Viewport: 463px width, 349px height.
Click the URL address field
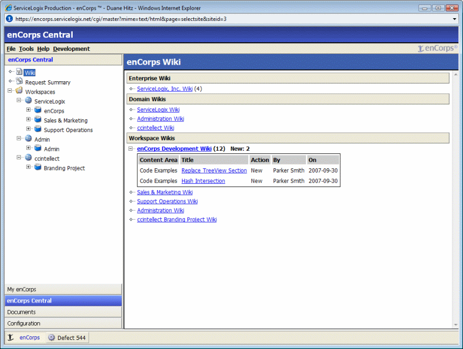(x=232, y=19)
